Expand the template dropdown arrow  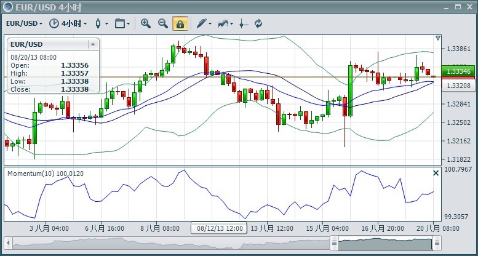coord(129,23)
